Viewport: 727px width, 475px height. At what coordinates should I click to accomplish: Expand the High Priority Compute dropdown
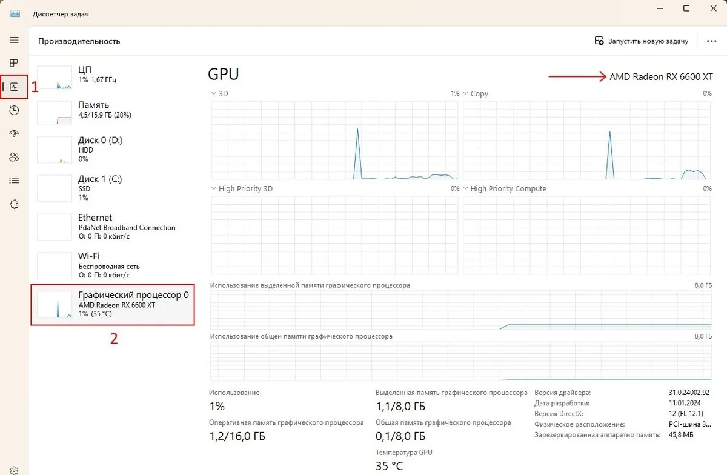504,189
